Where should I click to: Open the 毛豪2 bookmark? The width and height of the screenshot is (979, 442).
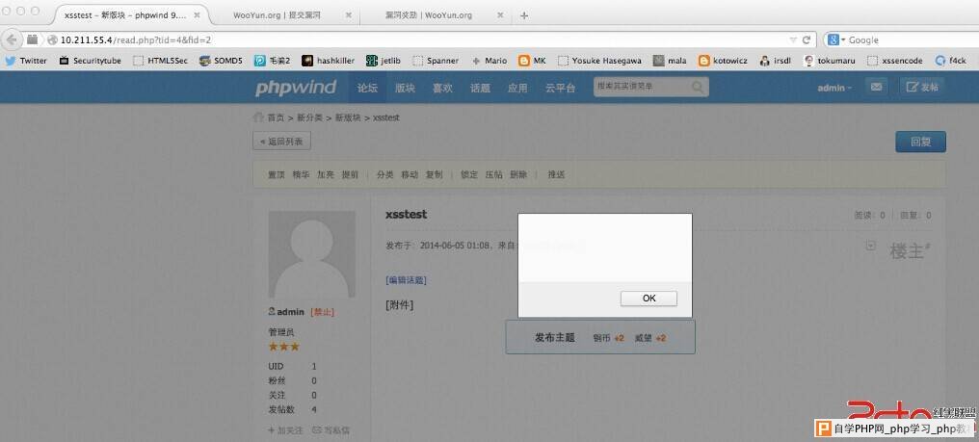(273, 61)
